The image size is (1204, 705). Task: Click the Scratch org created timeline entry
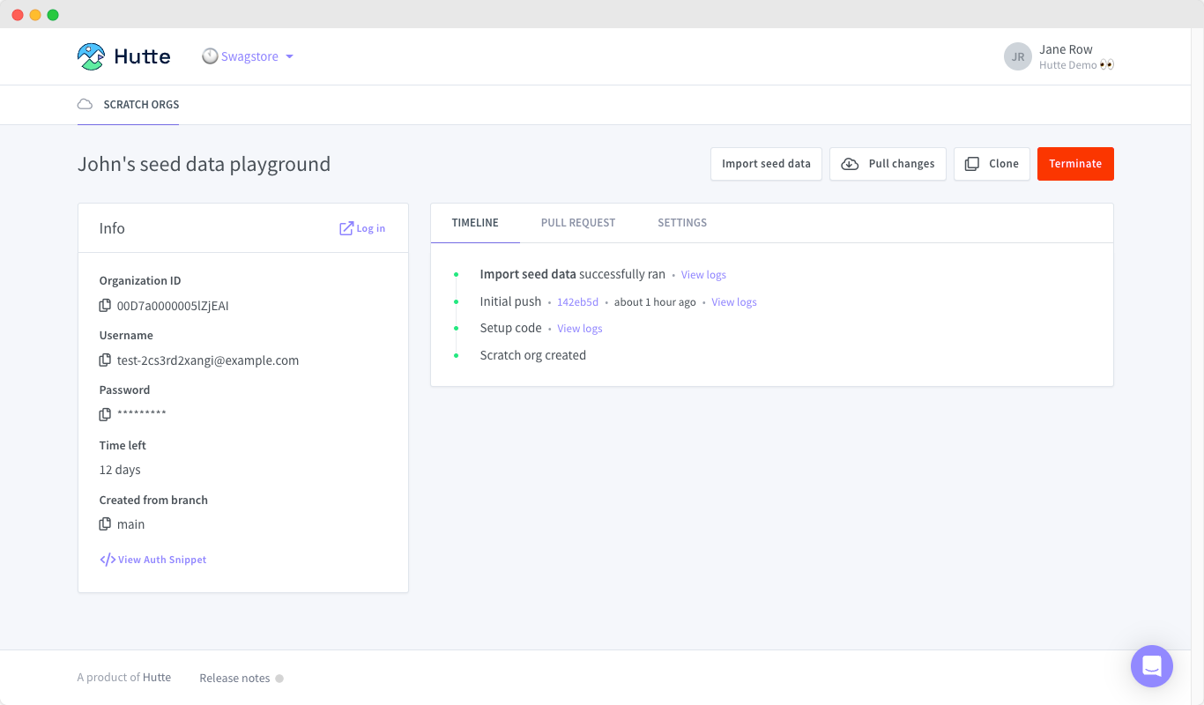tap(533, 355)
